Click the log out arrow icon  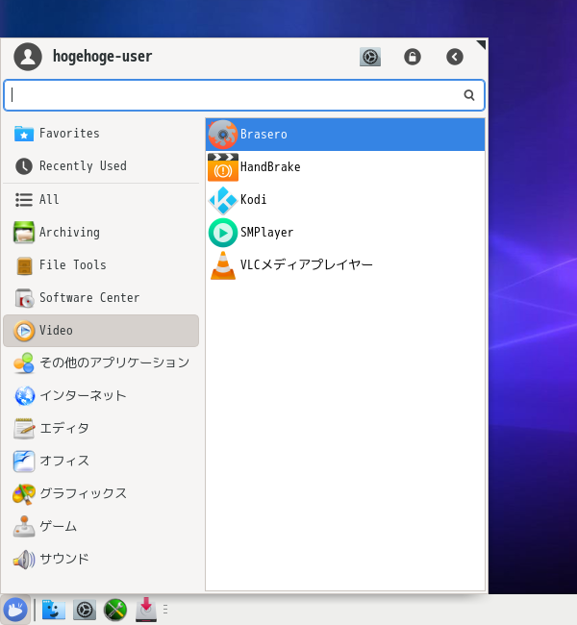click(x=455, y=57)
